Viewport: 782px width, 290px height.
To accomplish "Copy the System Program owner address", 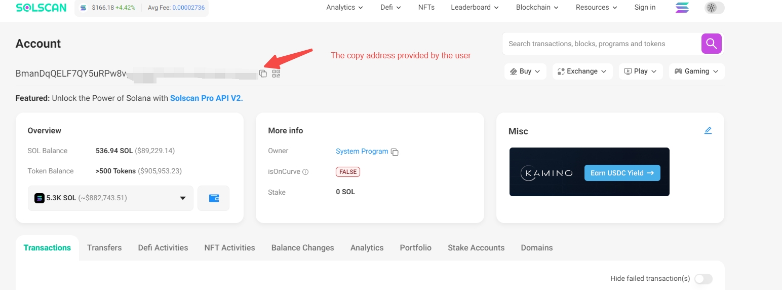I will [x=395, y=152].
